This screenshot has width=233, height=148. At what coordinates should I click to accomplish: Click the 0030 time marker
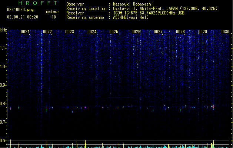coord(225,32)
